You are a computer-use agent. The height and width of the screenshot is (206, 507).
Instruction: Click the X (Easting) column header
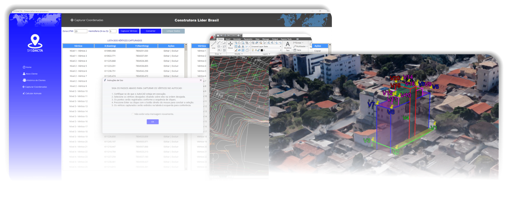click(x=110, y=46)
